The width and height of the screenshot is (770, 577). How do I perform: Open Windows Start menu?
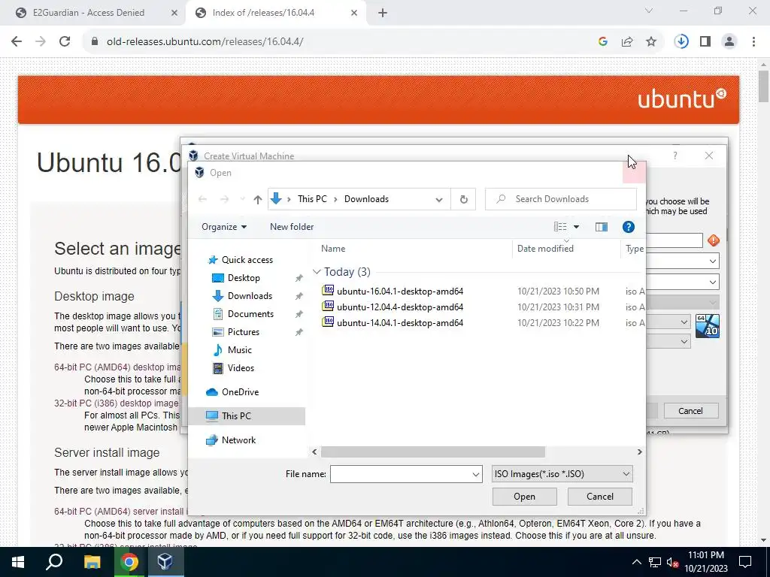[18, 562]
